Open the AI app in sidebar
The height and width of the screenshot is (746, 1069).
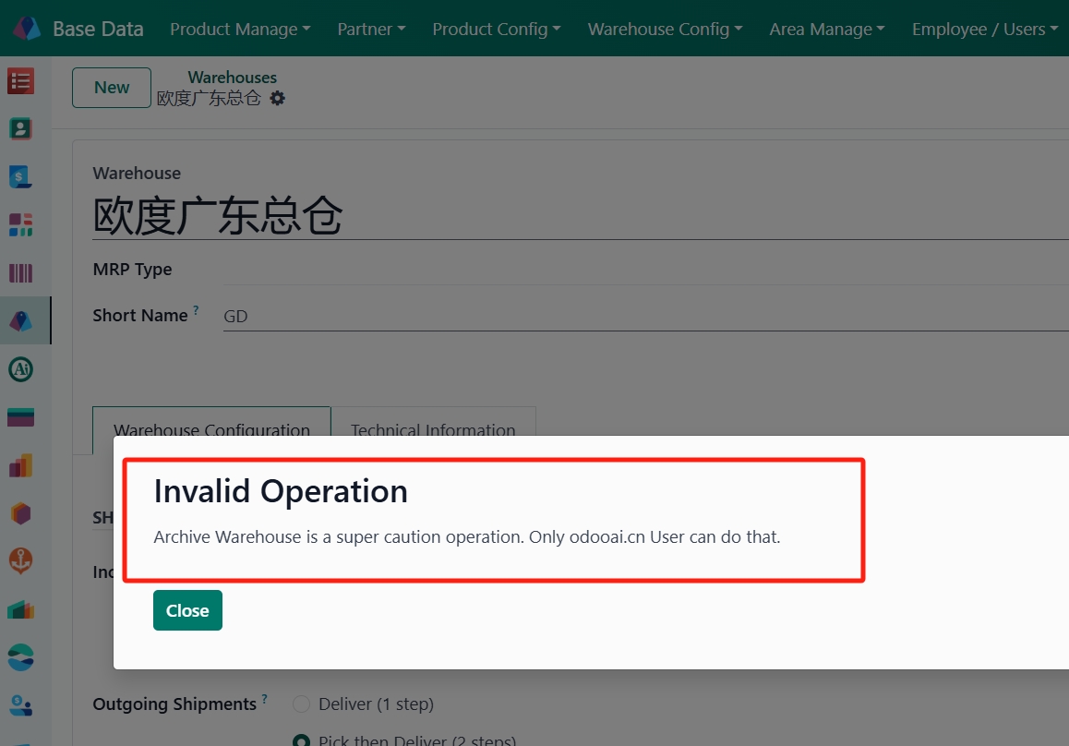pos(20,369)
